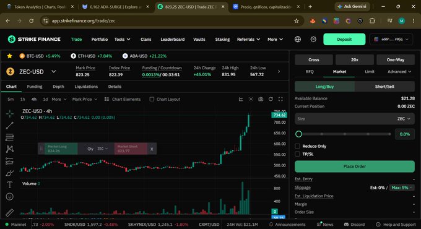Screen dimensions: 421x229
Task: Enable the Reduce Only checkbox
Action: [298, 146]
